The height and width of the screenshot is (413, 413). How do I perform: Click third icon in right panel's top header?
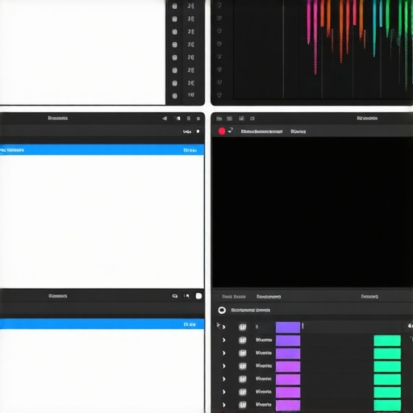[241, 119]
